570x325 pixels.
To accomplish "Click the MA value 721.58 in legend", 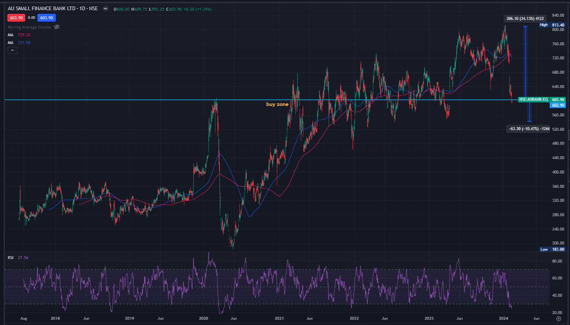I will pos(24,42).
